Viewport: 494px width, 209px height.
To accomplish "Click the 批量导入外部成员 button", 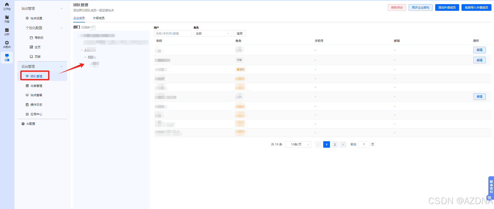I will click(x=476, y=7).
